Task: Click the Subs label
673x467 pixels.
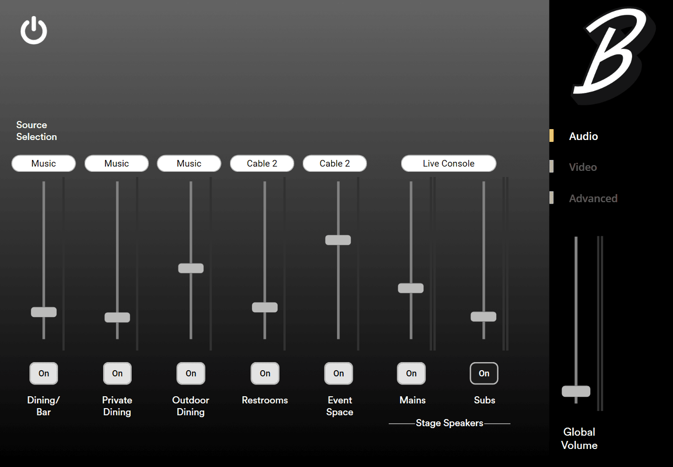Action: [x=484, y=400]
